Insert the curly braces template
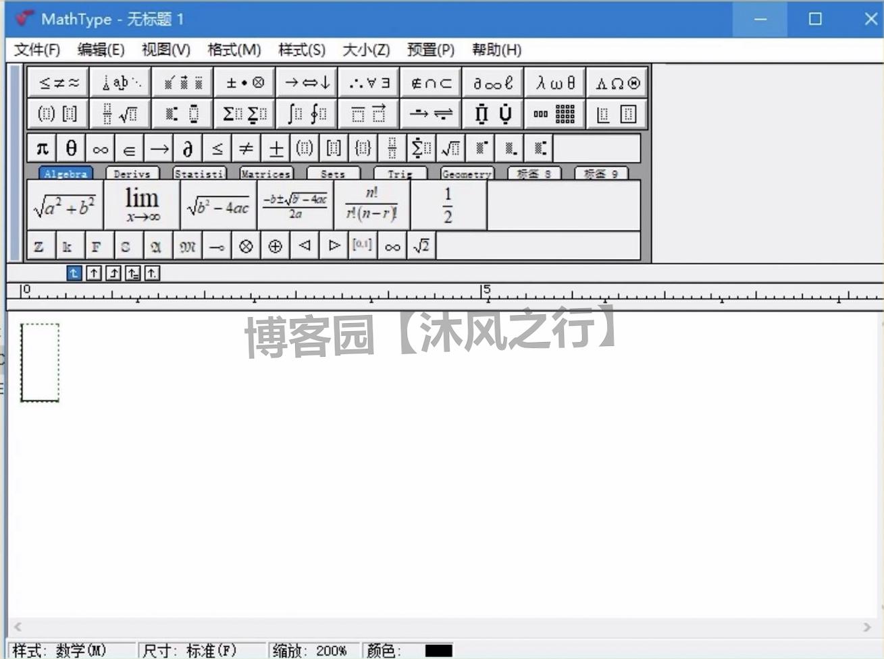884x659 pixels. [x=363, y=148]
